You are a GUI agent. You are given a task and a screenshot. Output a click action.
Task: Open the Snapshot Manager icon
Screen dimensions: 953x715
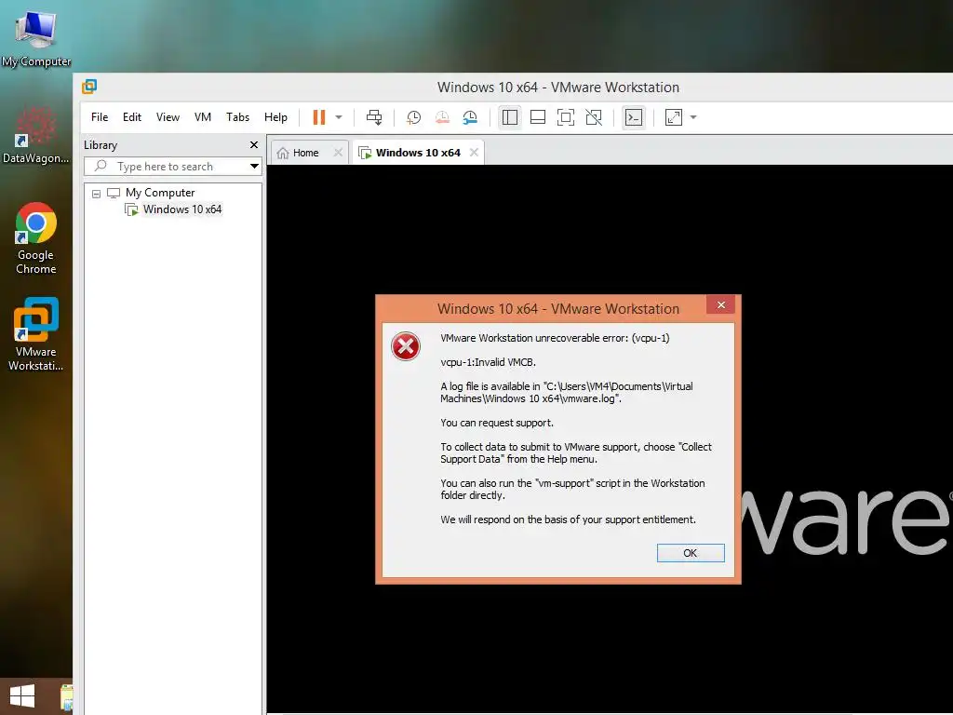click(470, 117)
